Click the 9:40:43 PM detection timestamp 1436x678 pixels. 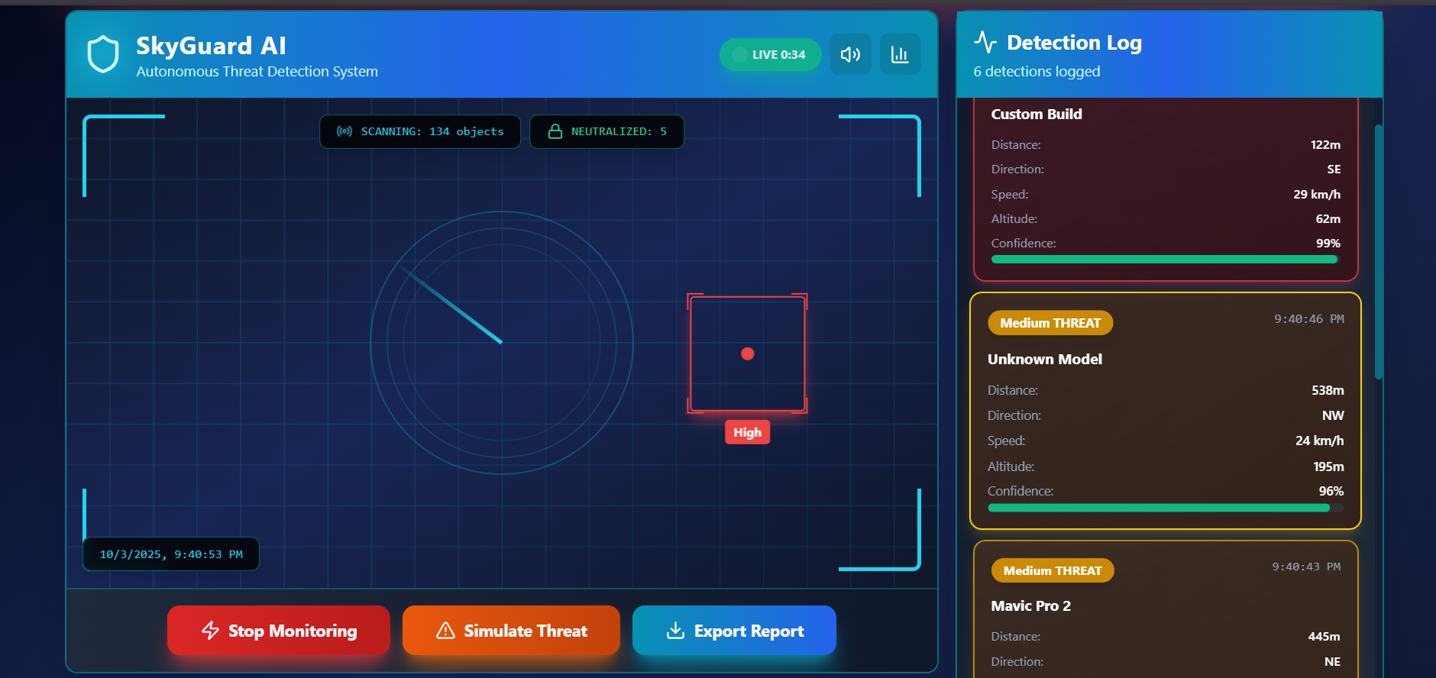point(1306,567)
